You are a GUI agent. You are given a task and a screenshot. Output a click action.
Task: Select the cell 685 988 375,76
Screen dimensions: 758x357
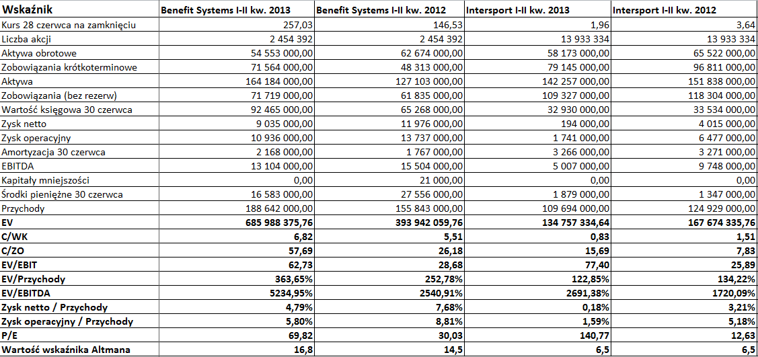(x=236, y=223)
